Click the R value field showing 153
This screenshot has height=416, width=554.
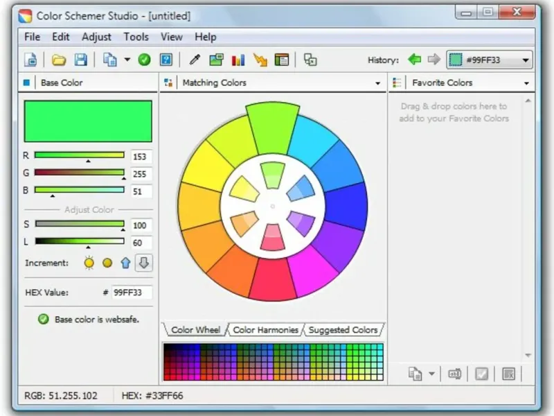pos(141,157)
